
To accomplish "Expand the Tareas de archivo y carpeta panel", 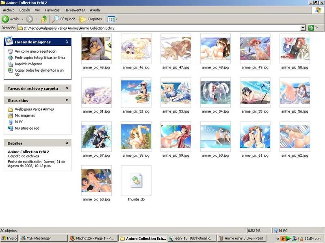I will point(67,88).
